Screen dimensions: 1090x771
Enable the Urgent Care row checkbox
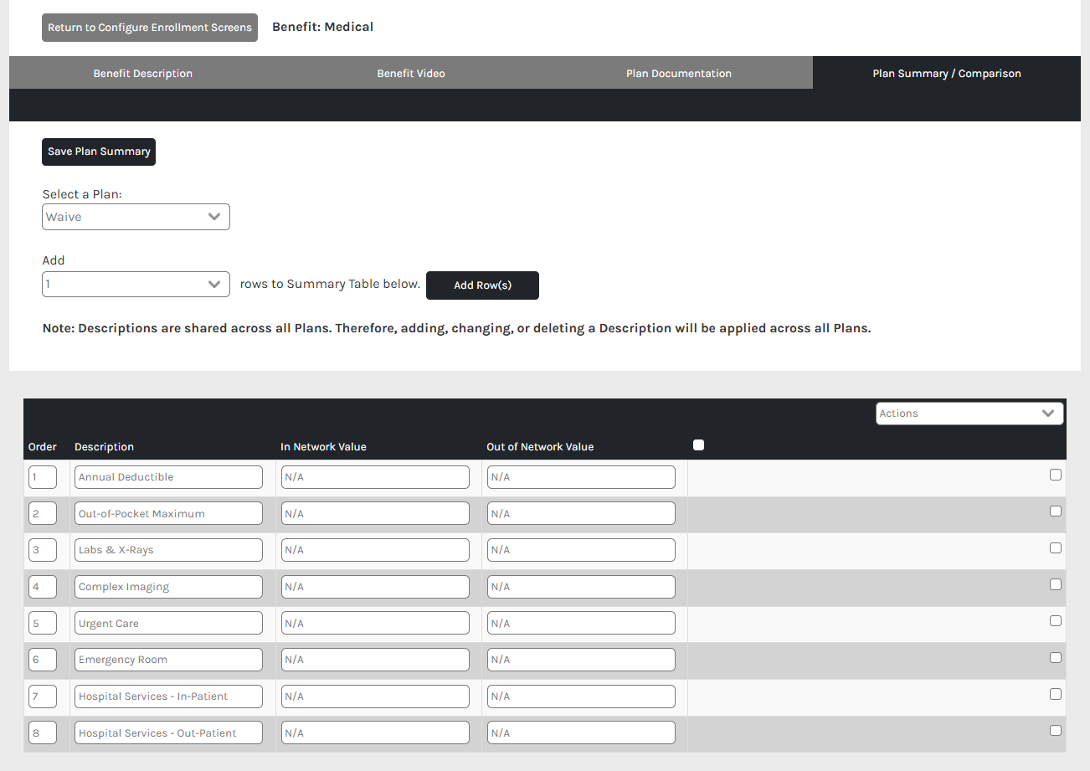point(1056,621)
